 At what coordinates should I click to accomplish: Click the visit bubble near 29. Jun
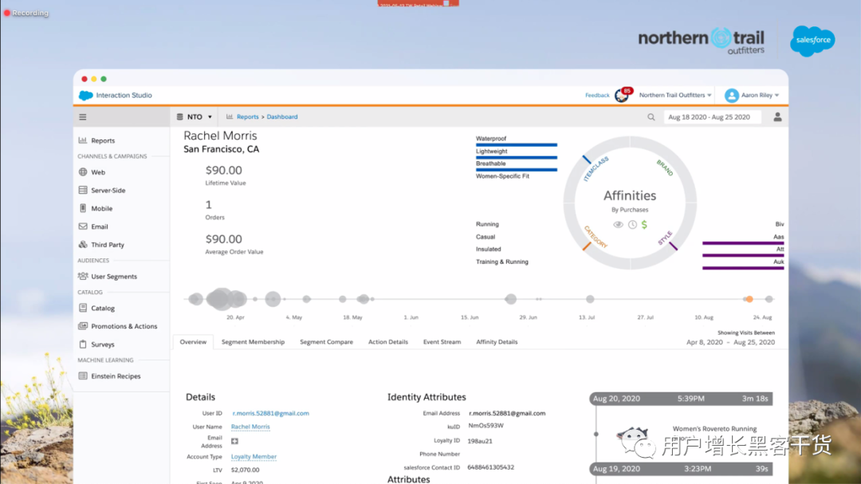pyautogui.click(x=511, y=299)
